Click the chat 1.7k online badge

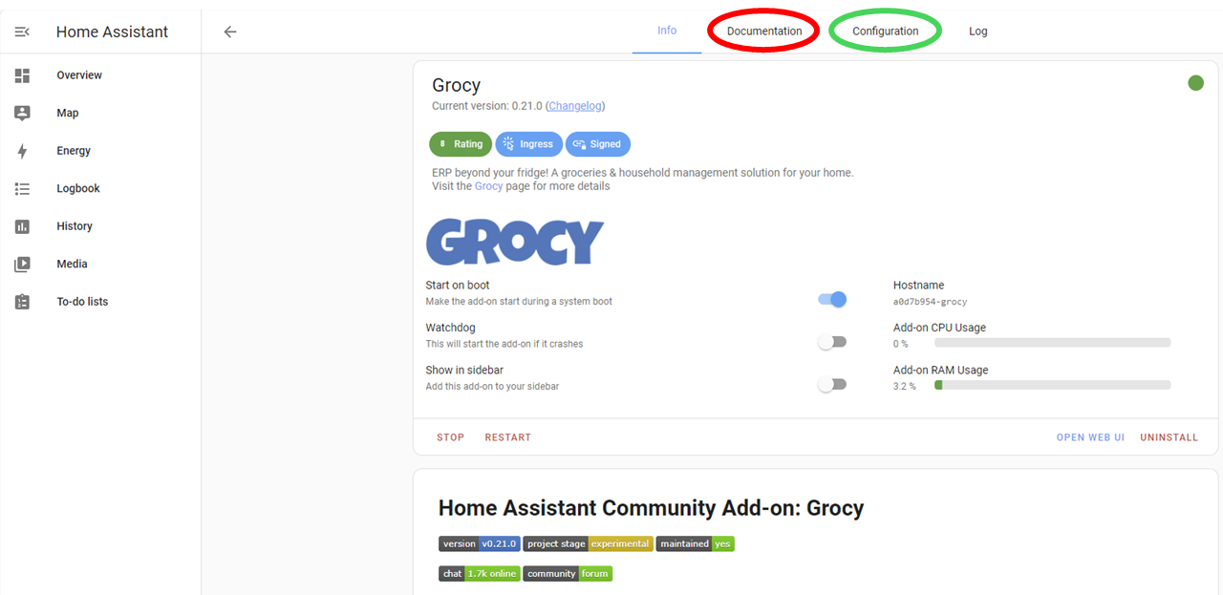480,574
